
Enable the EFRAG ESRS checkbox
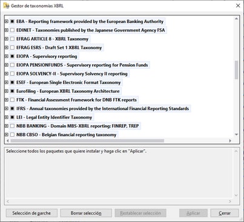12,48
